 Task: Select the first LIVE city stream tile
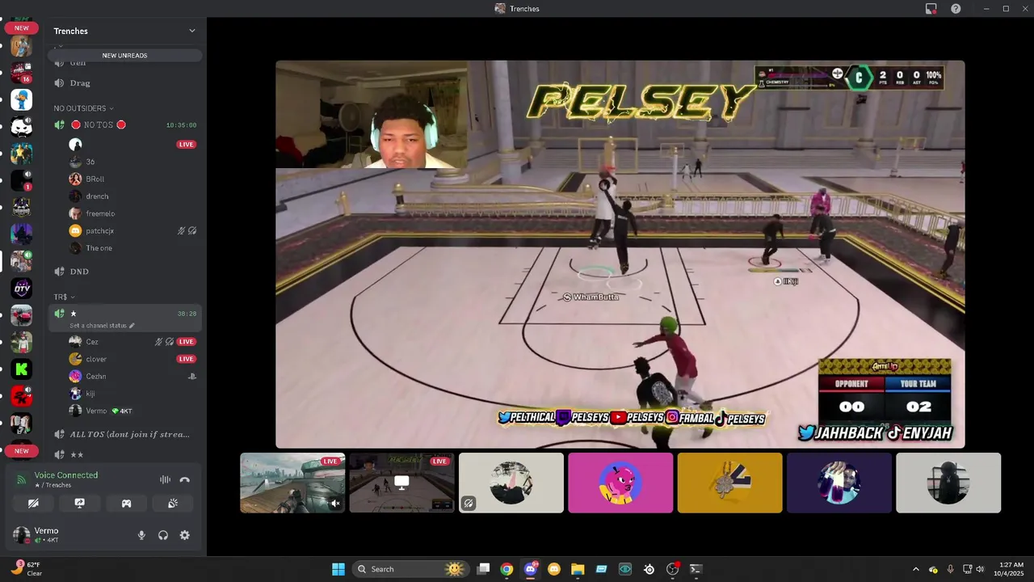(292, 483)
